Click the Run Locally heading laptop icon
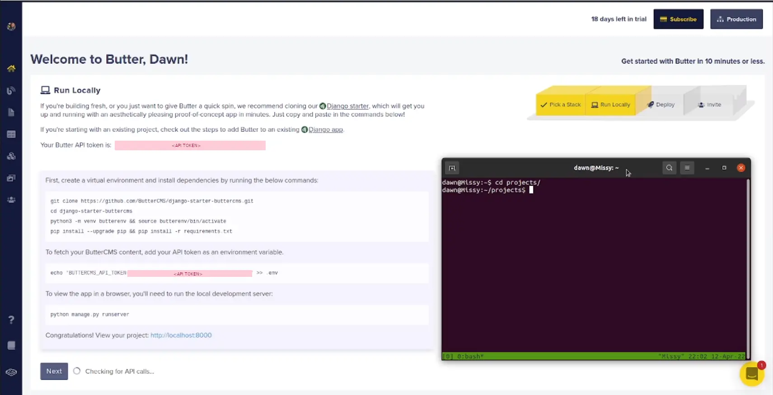 (45, 90)
